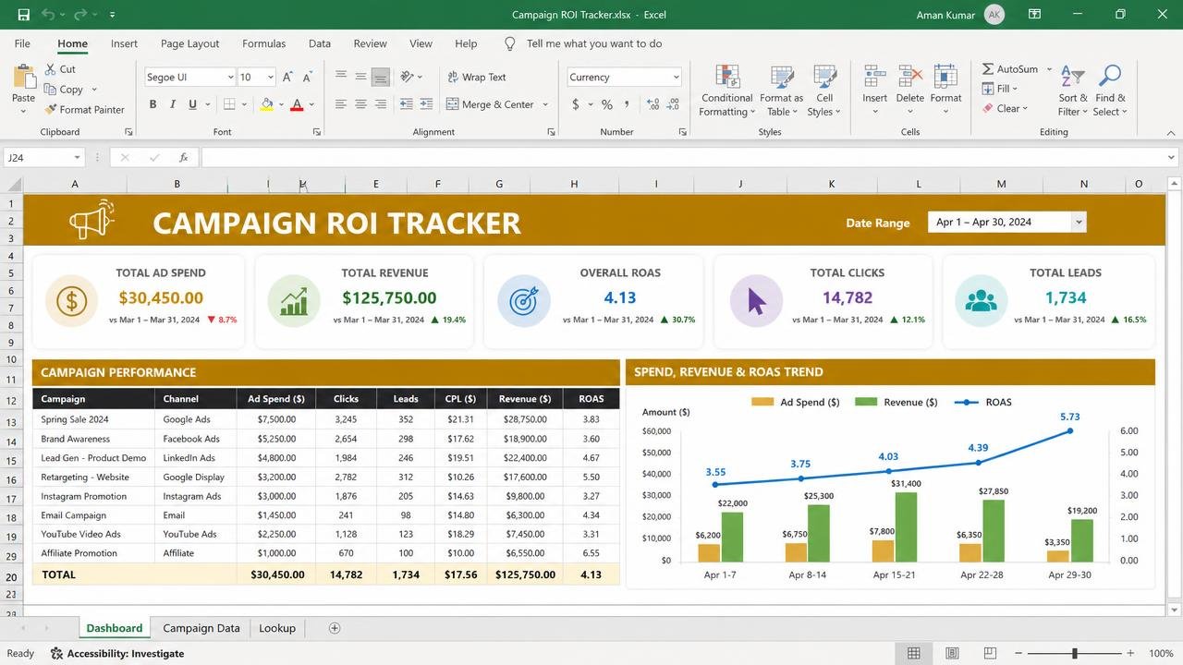This screenshot has width=1183, height=665.
Task: Click the Undo arrow icon
Action: (x=48, y=15)
